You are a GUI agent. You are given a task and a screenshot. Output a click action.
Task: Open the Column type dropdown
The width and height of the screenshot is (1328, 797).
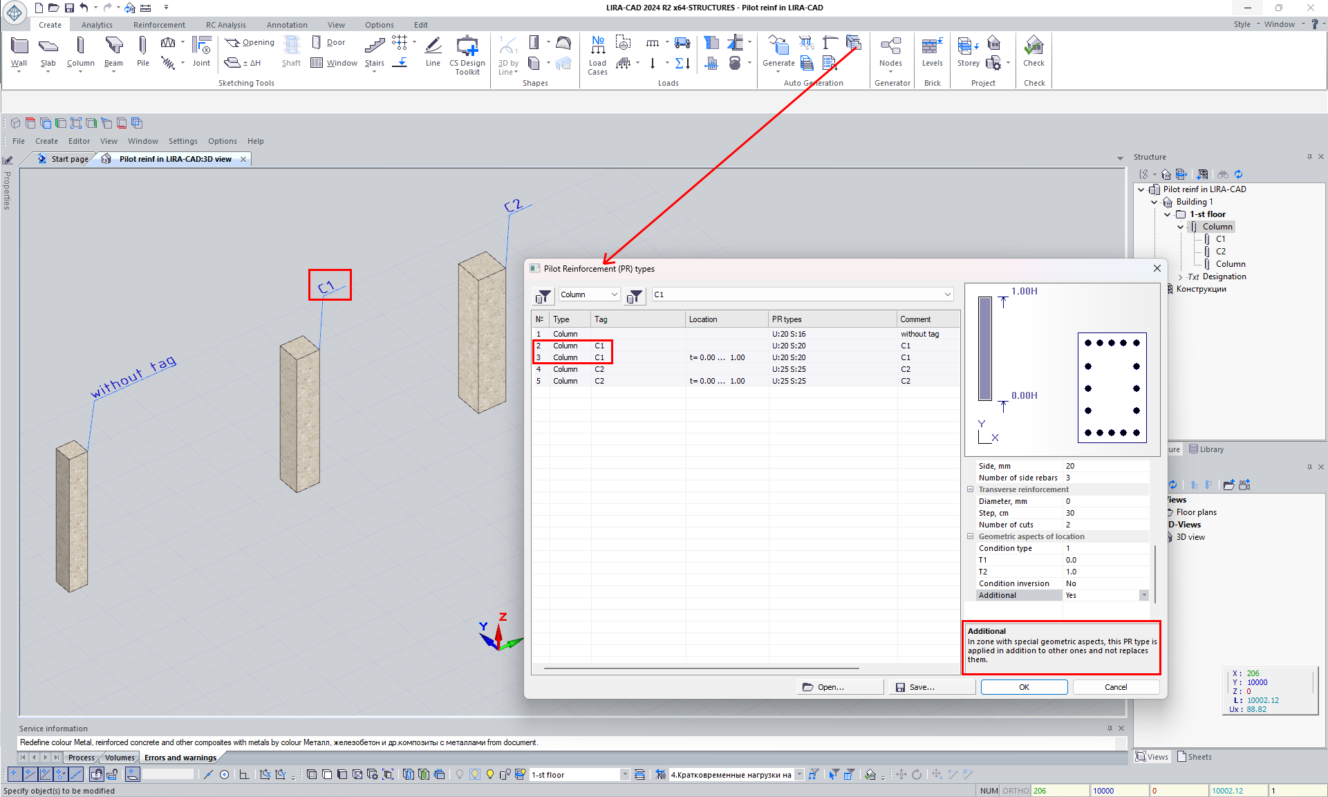tap(614, 294)
